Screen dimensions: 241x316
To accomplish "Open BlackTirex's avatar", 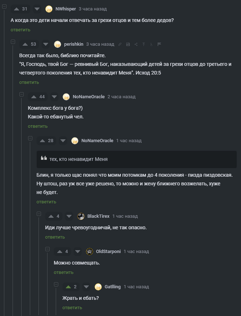I will 81,216.
